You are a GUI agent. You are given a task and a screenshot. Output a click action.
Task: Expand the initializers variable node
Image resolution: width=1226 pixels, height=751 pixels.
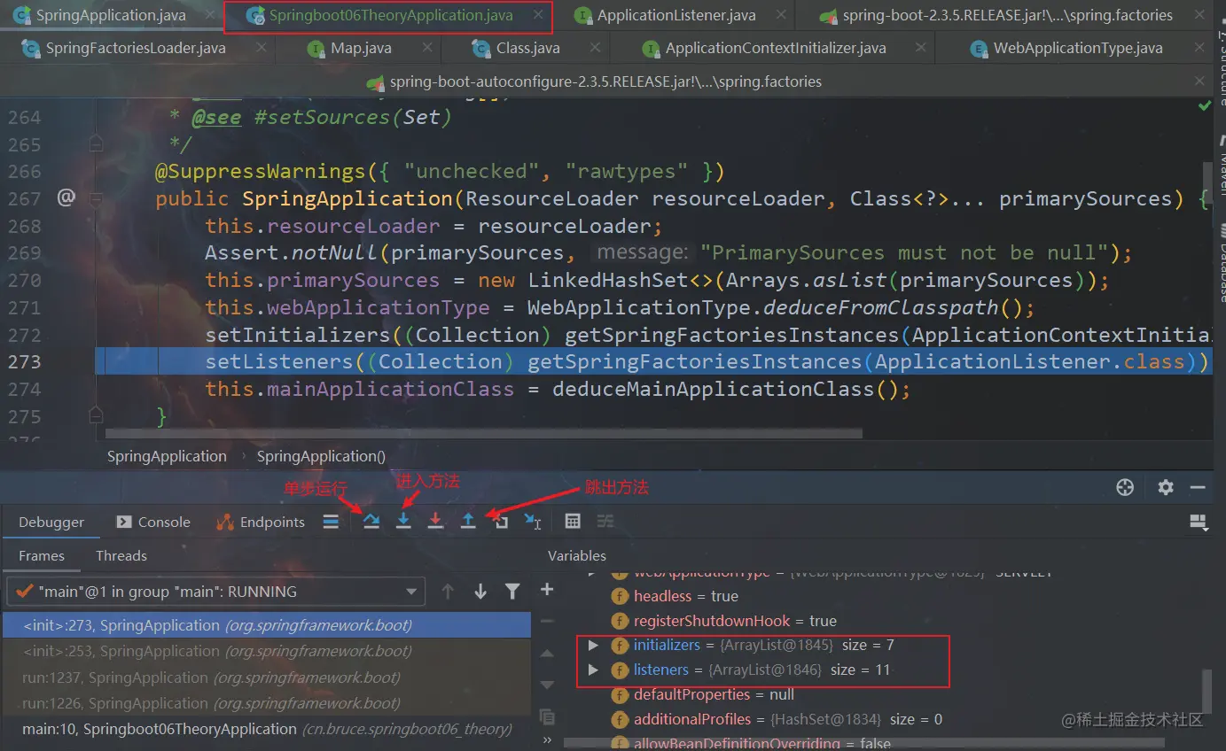coord(593,646)
